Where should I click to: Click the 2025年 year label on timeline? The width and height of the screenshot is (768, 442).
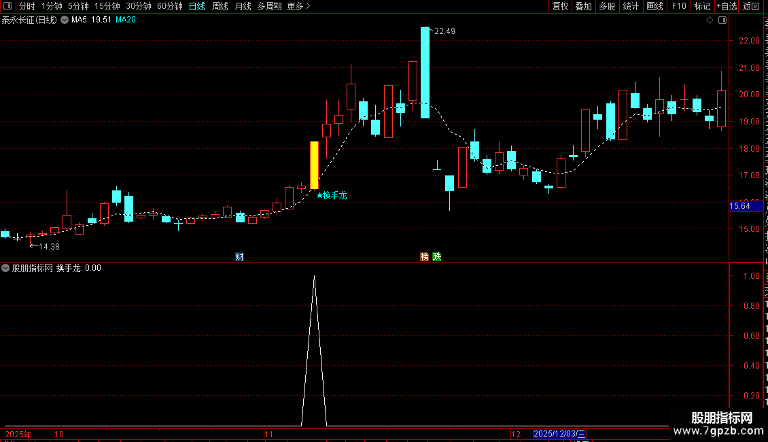tap(18, 434)
